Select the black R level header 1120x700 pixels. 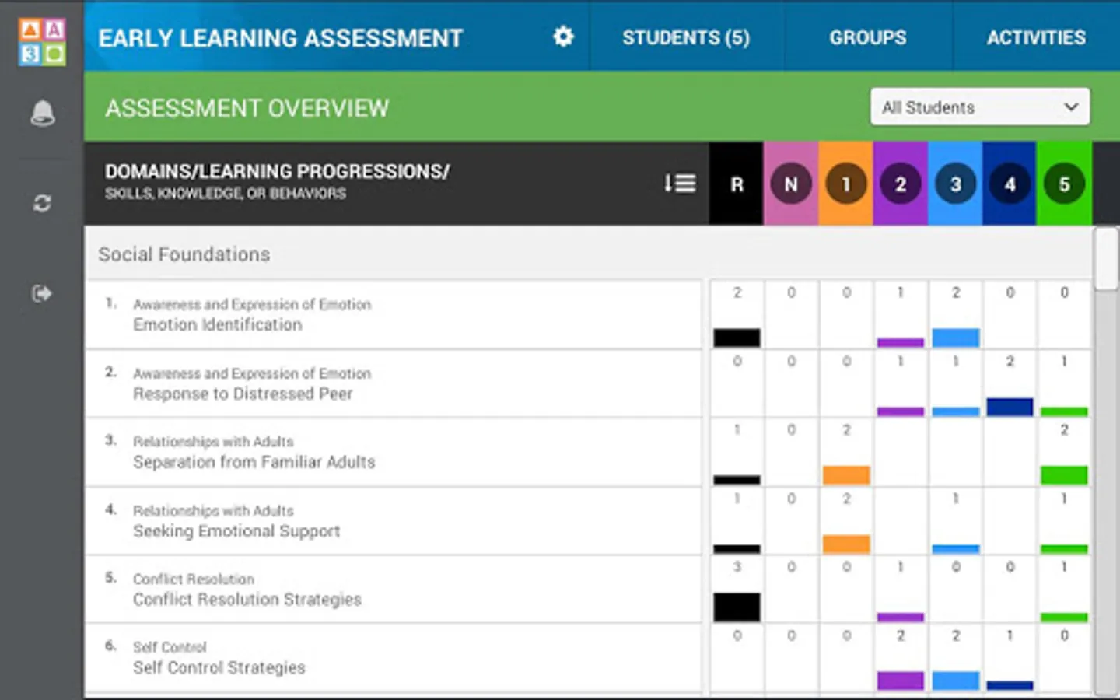737,184
